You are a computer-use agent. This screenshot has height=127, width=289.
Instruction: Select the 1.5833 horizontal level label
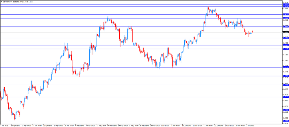[x=286, y=14]
